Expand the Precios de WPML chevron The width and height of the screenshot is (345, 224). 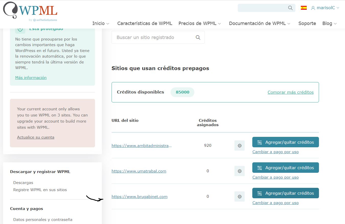(x=220, y=24)
